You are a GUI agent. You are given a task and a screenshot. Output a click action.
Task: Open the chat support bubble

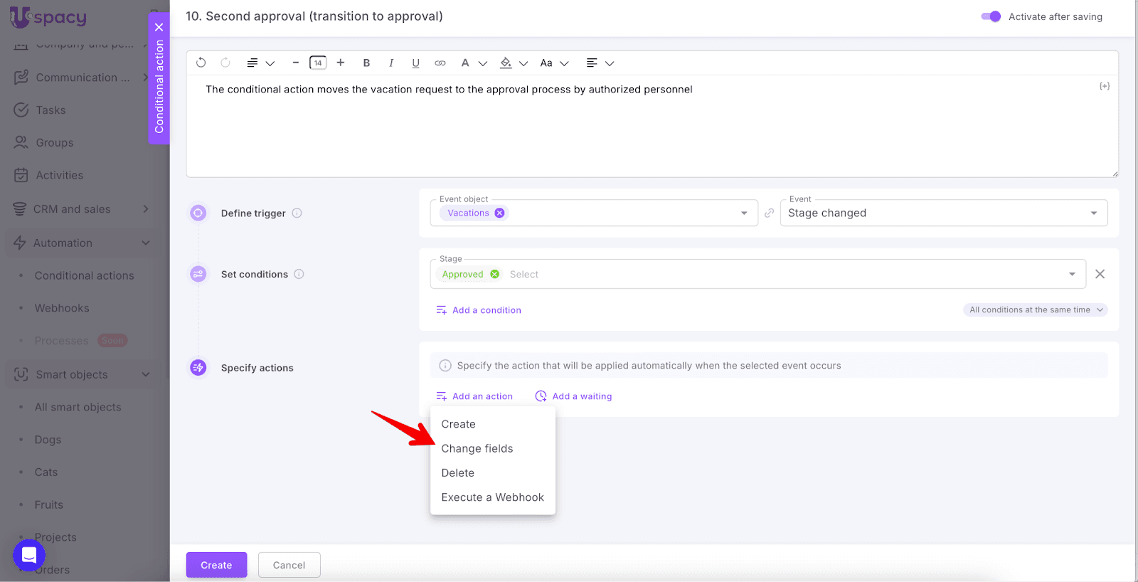coord(29,555)
